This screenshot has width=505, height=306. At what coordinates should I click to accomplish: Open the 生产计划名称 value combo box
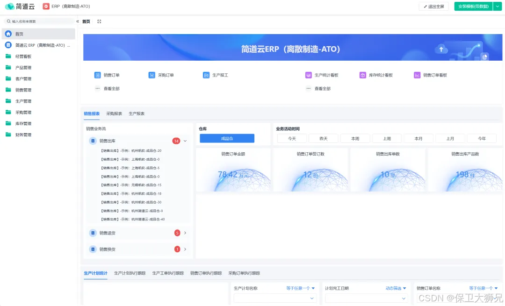(275, 298)
